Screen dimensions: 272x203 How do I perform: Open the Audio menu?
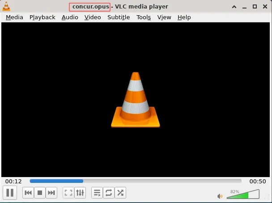(70, 17)
